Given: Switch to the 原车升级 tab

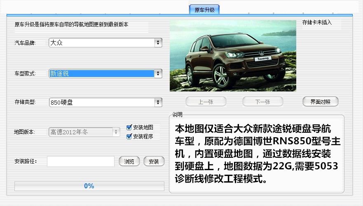Looking at the screenshot, I should (x=204, y=10).
